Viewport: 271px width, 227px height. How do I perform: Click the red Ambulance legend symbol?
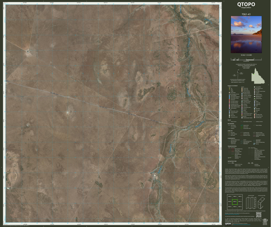pos(229,100)
